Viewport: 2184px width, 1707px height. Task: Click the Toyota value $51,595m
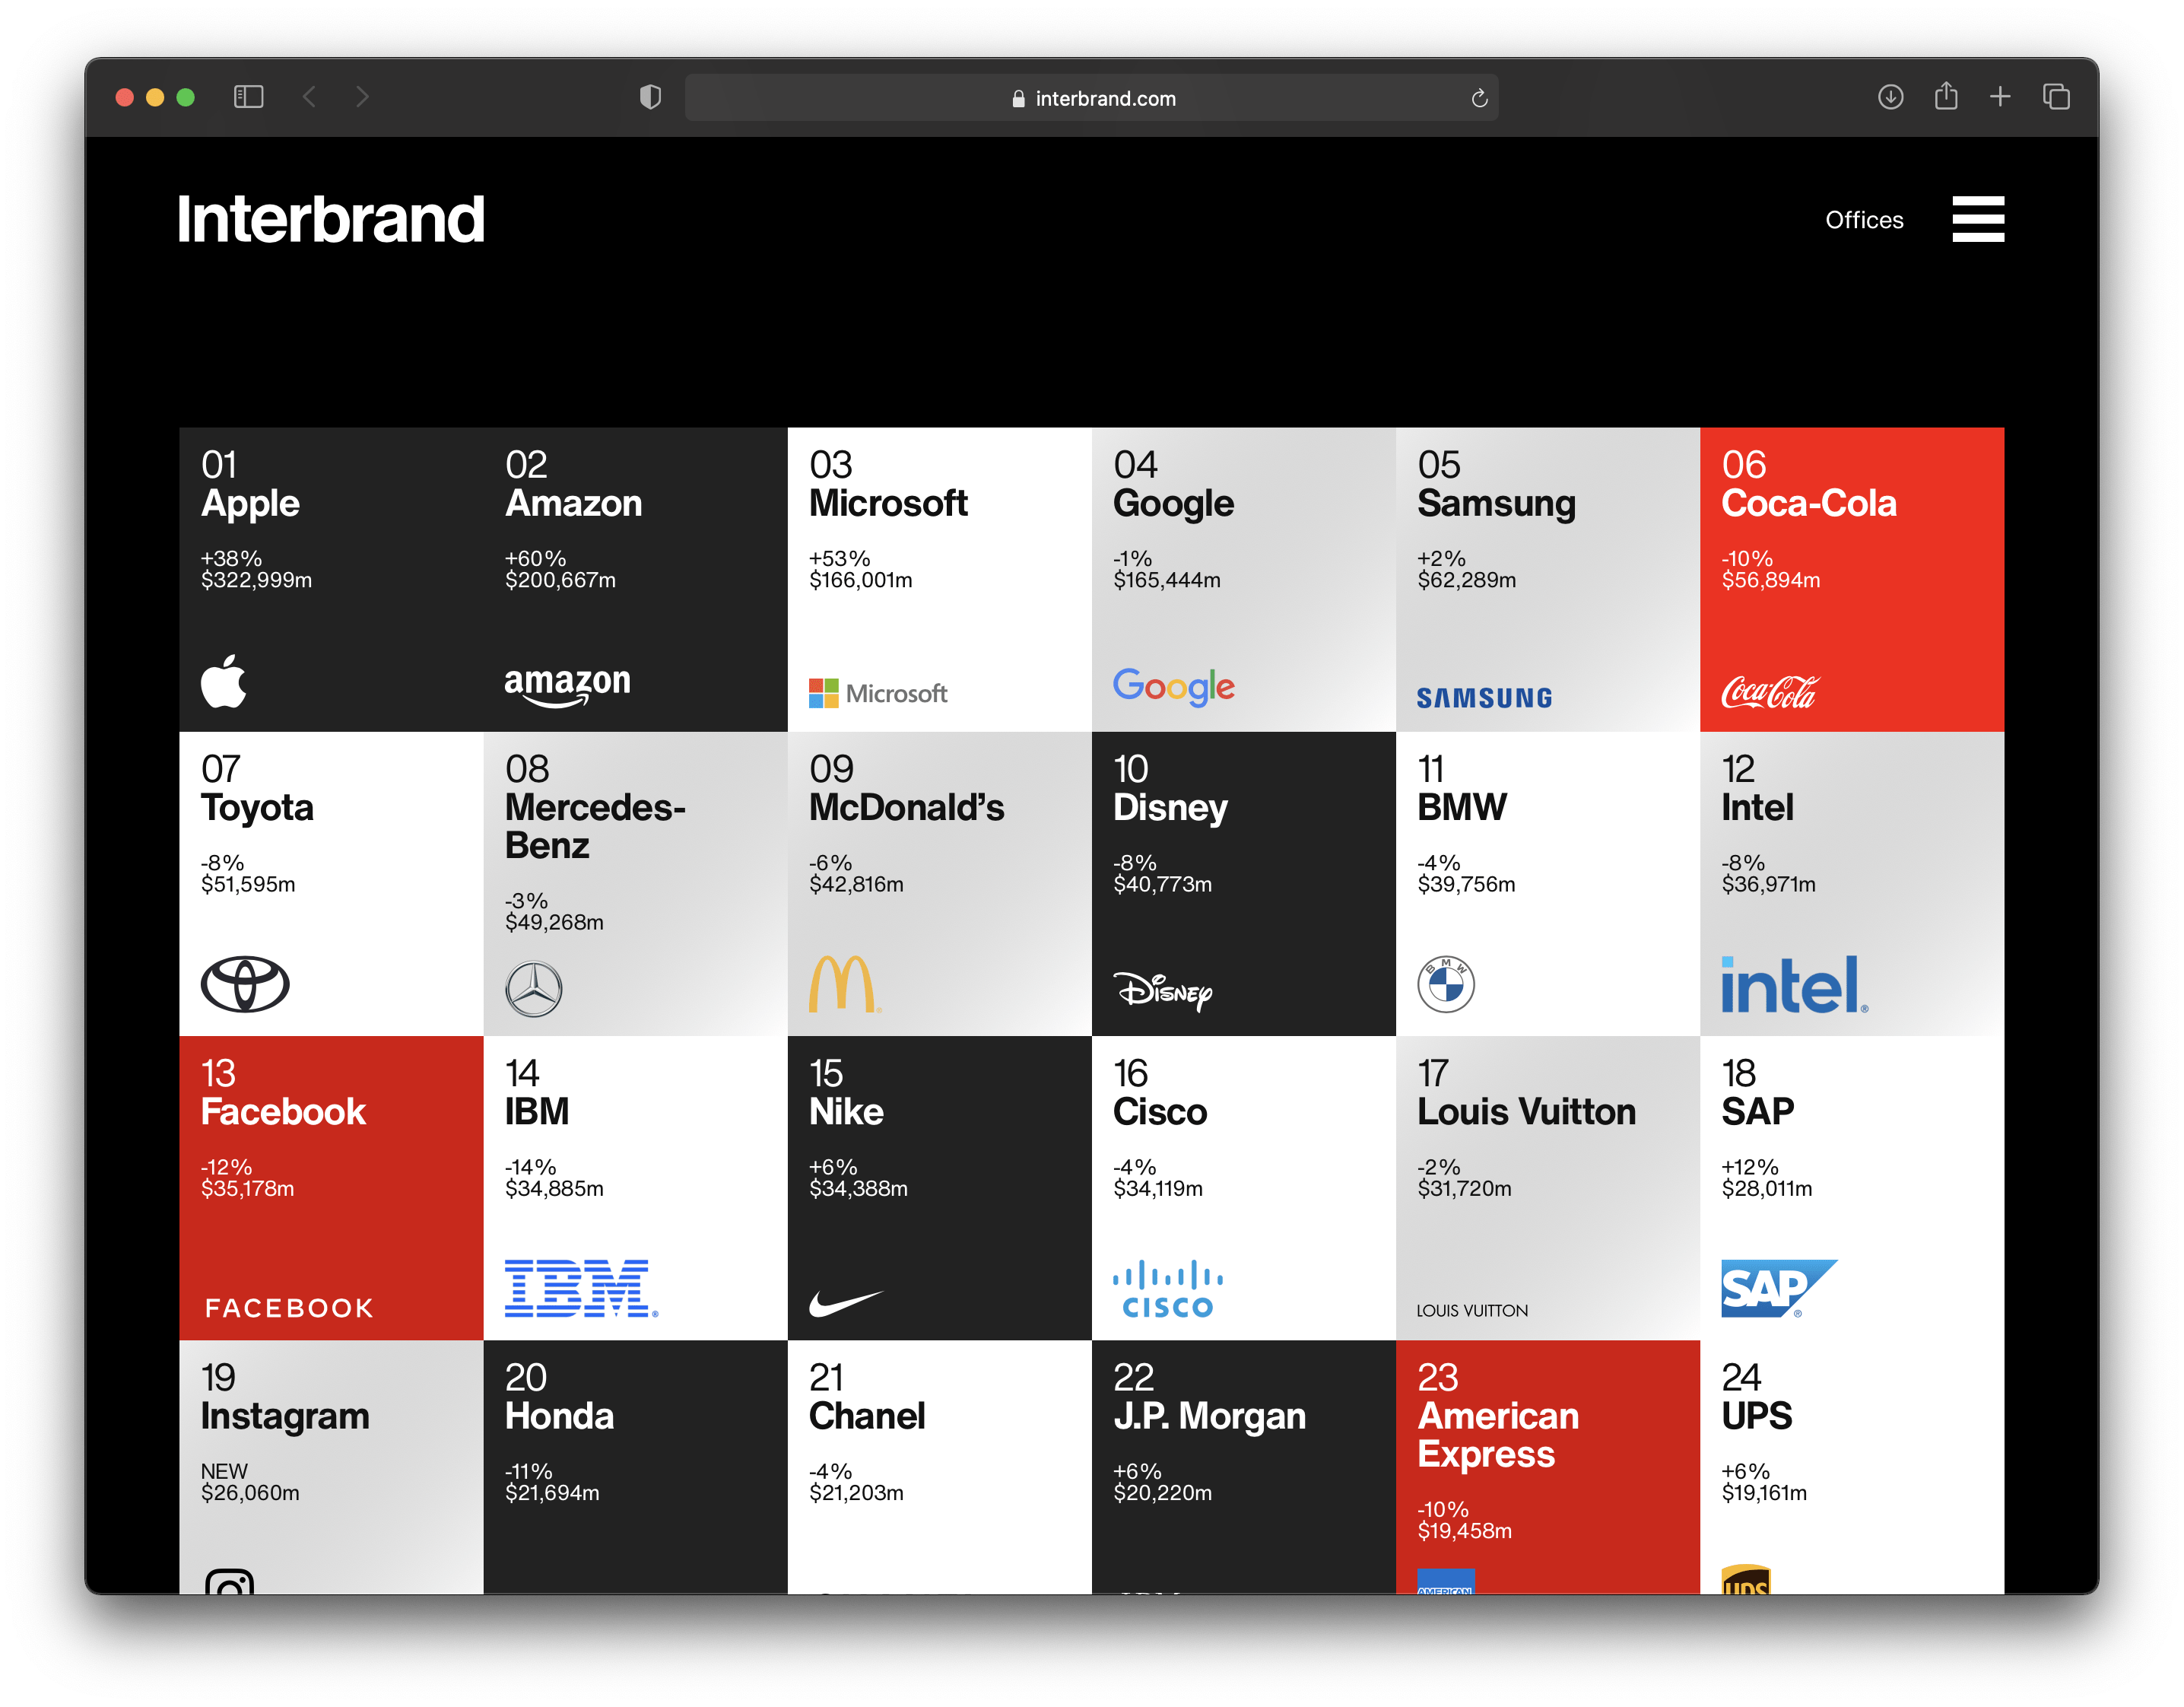[x=248, y=885]
